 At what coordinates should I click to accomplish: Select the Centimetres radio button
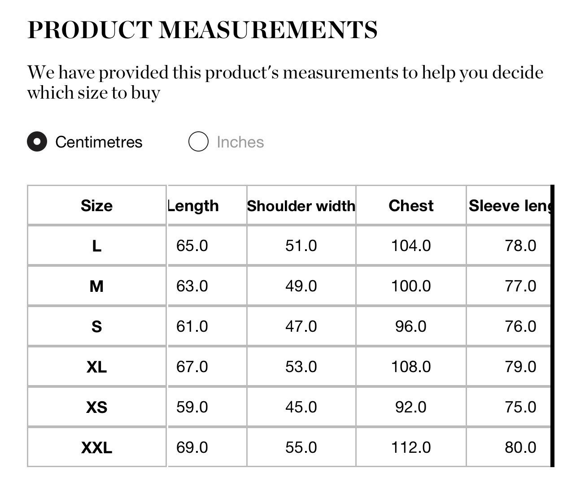(x=37, y=142)
